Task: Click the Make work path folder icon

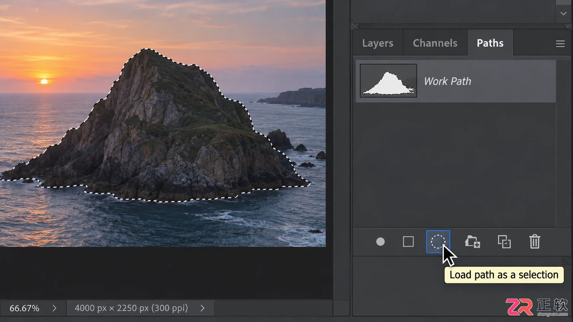Action: (472, 242)
